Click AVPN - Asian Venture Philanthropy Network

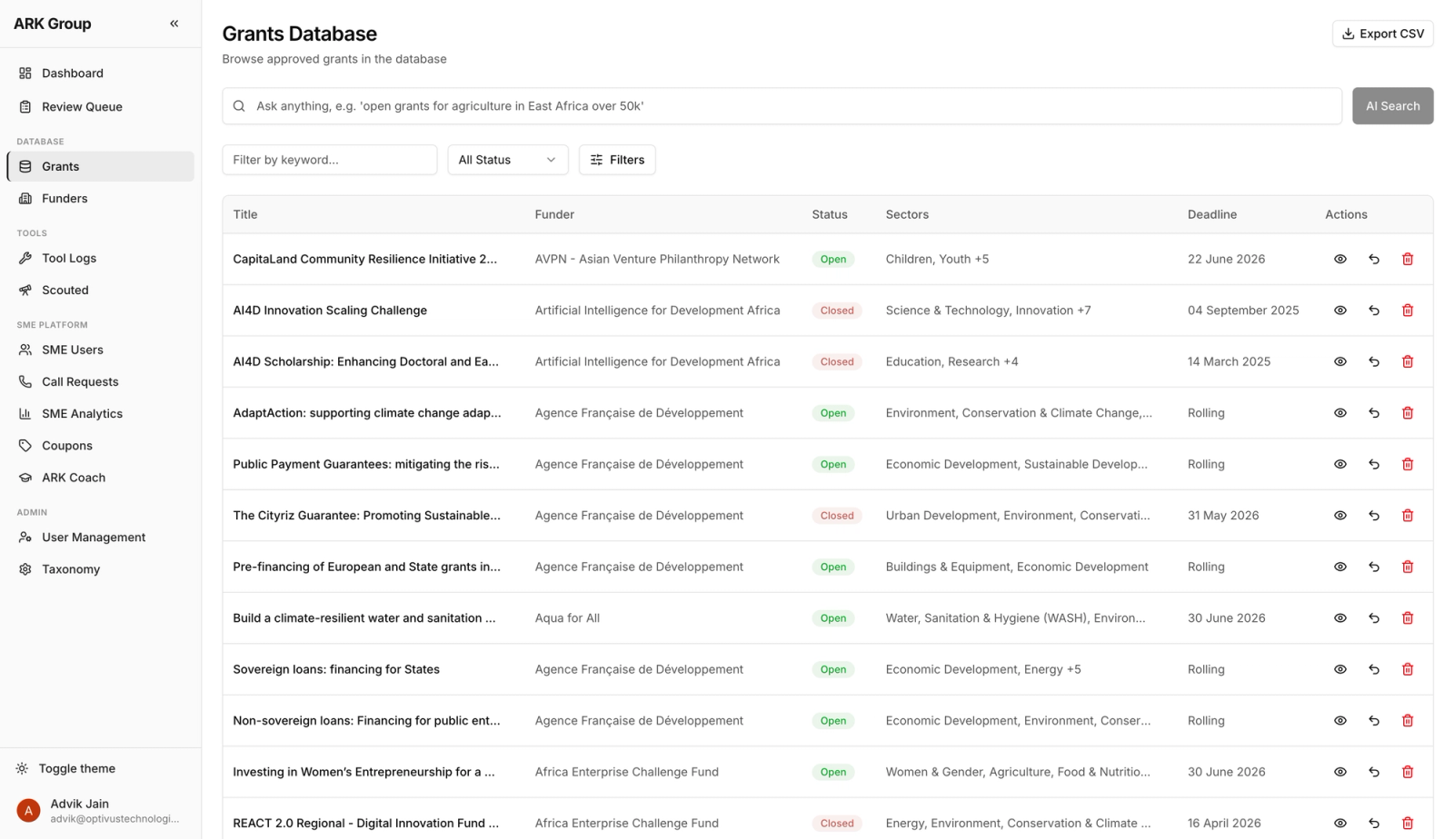click(657, 259)
